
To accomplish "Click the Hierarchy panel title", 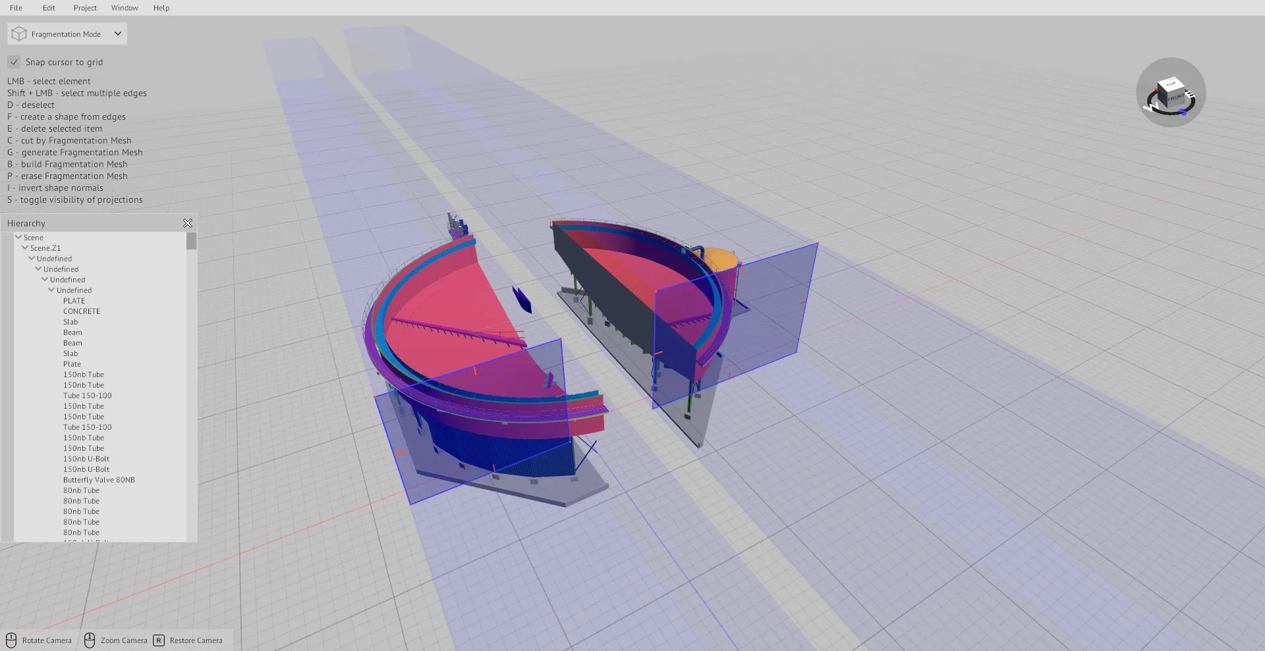I will click(26, 223).
